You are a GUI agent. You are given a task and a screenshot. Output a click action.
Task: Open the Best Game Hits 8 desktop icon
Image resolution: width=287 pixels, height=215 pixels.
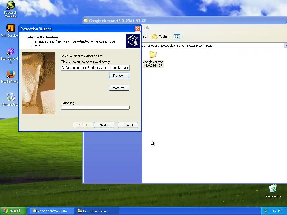10,56
